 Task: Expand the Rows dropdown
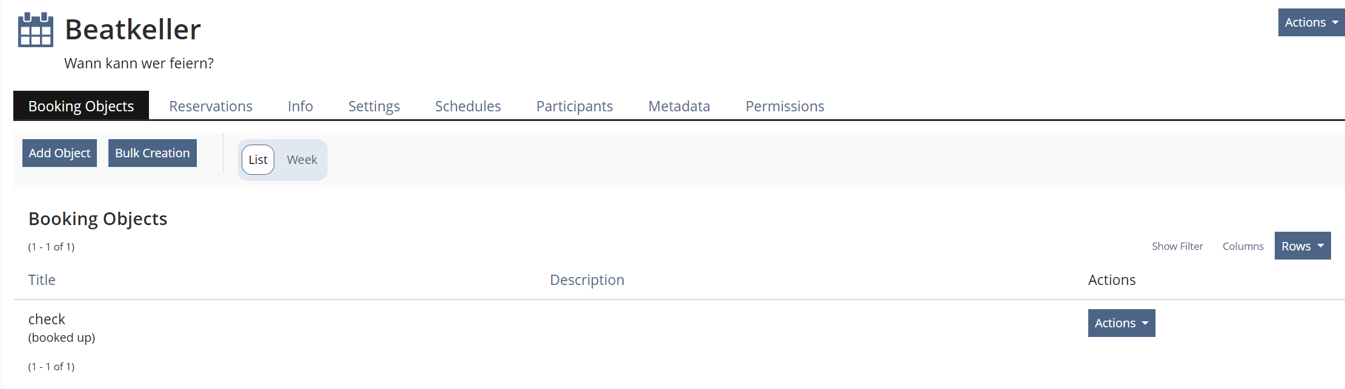point(1302,246)
